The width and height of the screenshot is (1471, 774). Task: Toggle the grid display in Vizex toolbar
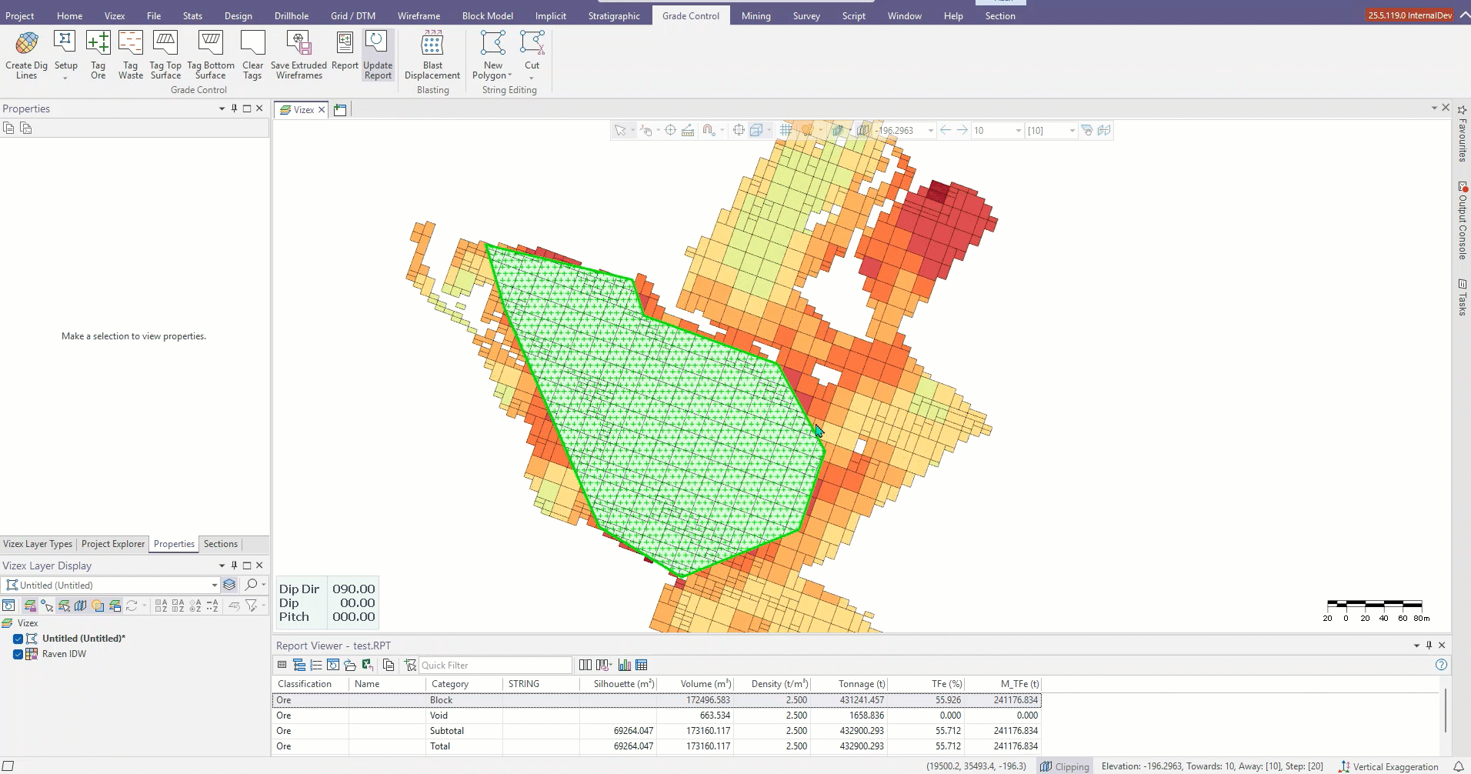coord(786,131)
